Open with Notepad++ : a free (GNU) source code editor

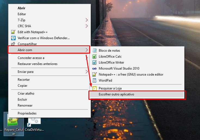(x=137, y=74)
